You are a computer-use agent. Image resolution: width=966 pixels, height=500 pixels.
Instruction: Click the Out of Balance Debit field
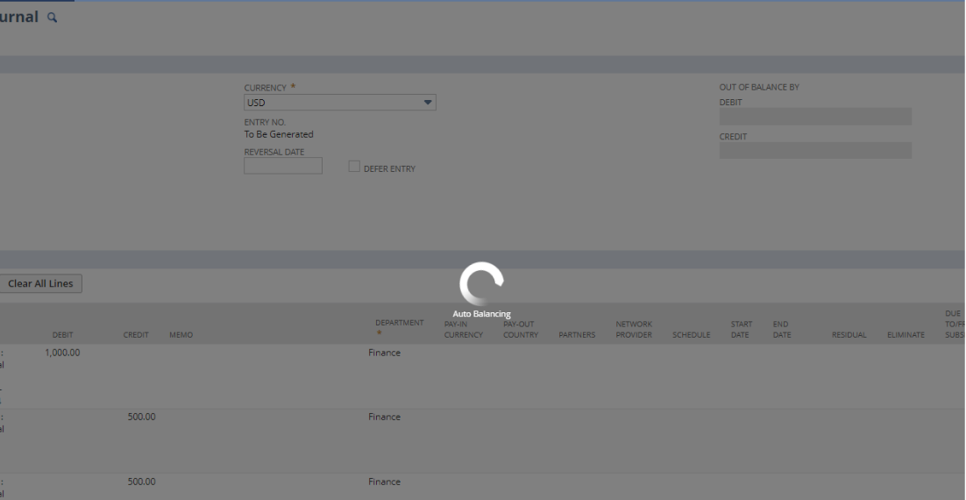[x=814, y=117]
